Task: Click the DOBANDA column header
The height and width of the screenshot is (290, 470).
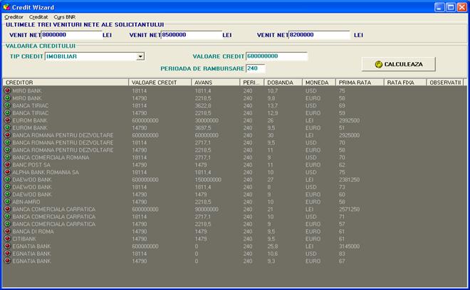Action: click(x=283, y=82)
